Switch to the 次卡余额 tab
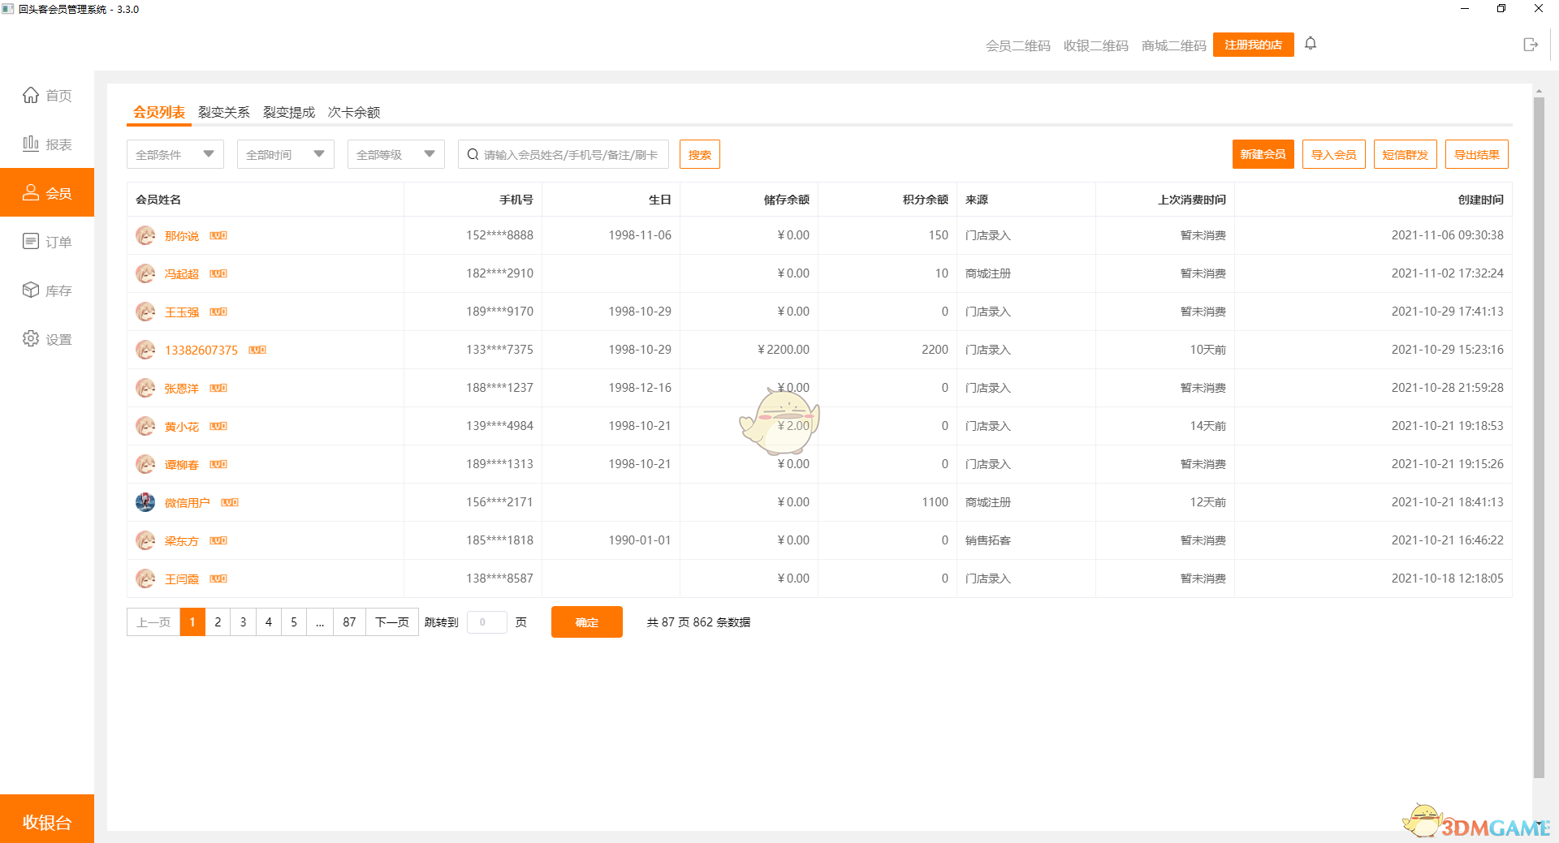The image size is (1559, 843). [355, 112]
